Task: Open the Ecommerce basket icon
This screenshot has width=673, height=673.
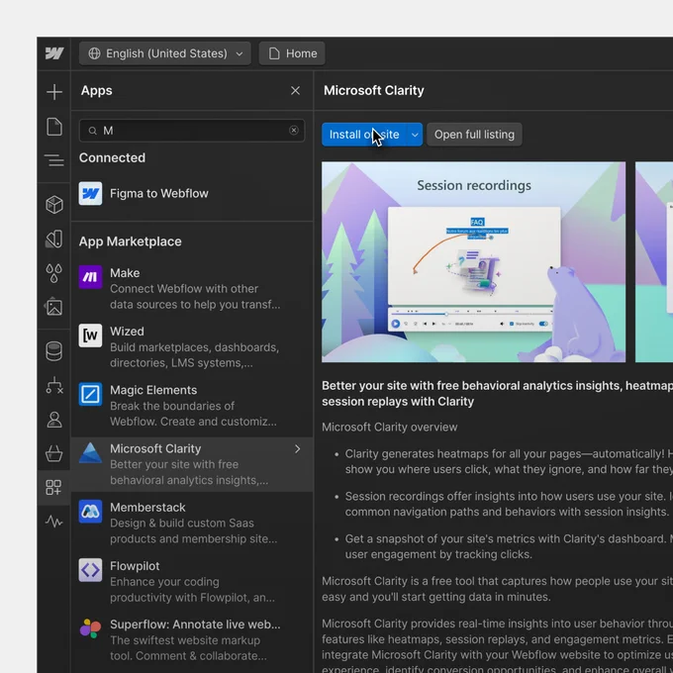Action: tap(54, 453)
